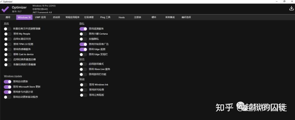Turn on 启用经典音量混合器 switch
The image size is (295, 120).
coord(8,59)
